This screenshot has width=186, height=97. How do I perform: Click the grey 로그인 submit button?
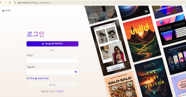[x=52, y=85]
